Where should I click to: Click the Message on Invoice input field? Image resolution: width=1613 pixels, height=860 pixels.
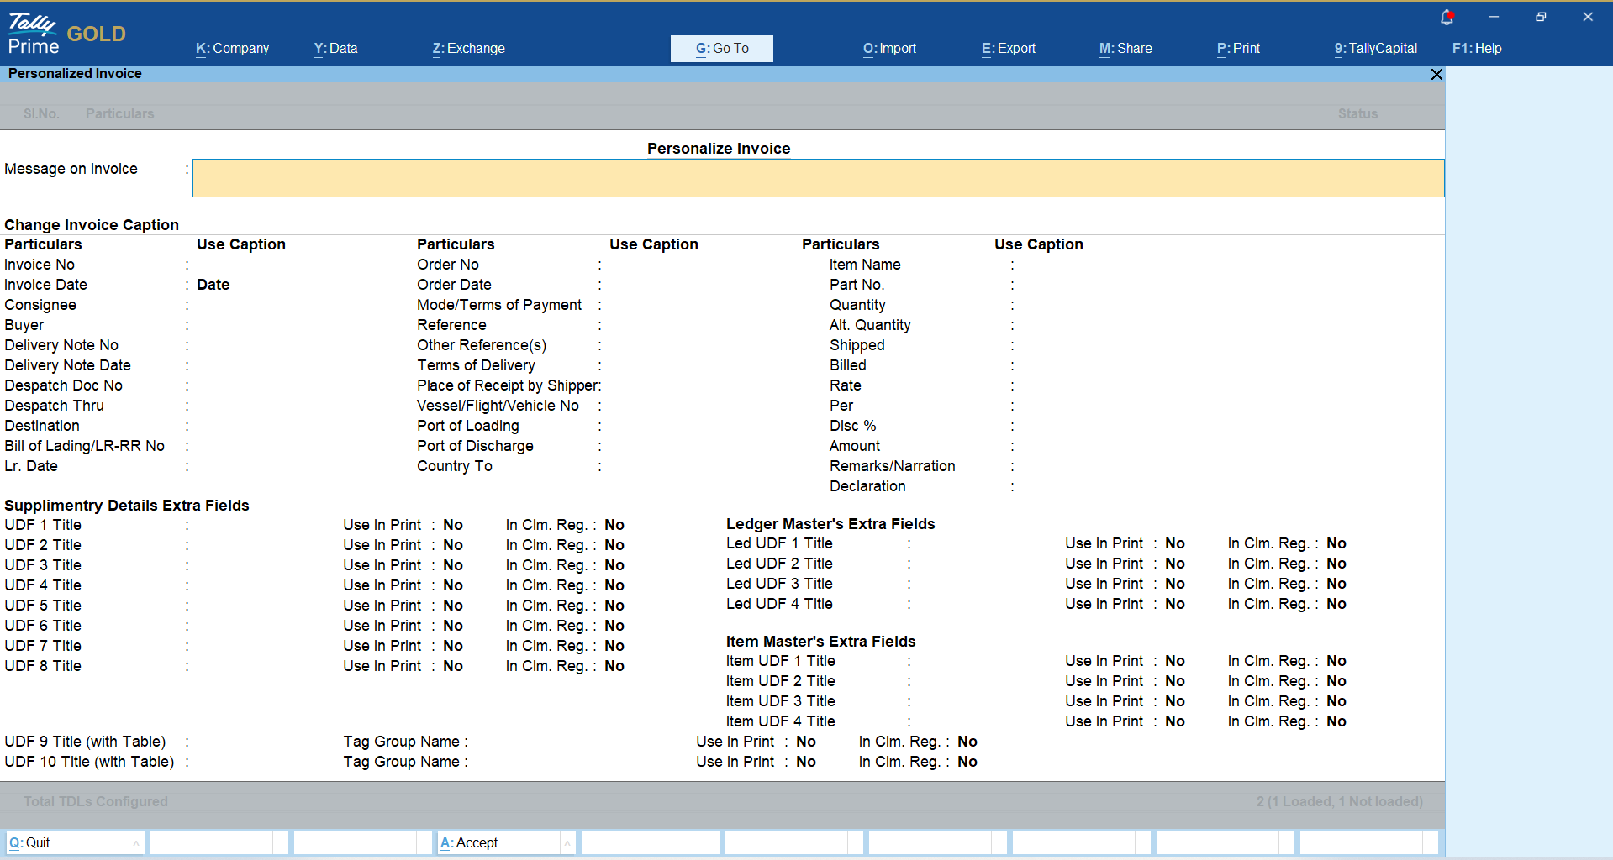coord(817,178)
